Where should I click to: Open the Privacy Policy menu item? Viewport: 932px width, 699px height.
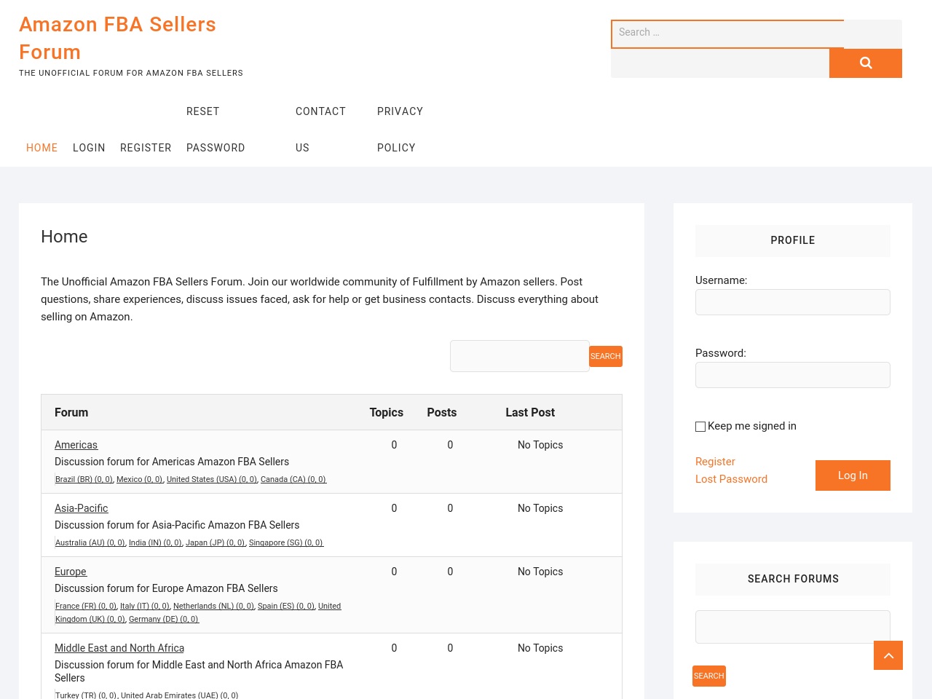point(400,130)
